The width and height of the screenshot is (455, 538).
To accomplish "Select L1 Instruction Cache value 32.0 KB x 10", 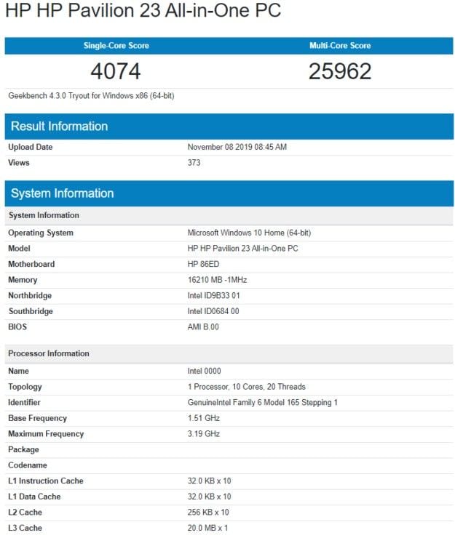I will [x=209, y=481].
